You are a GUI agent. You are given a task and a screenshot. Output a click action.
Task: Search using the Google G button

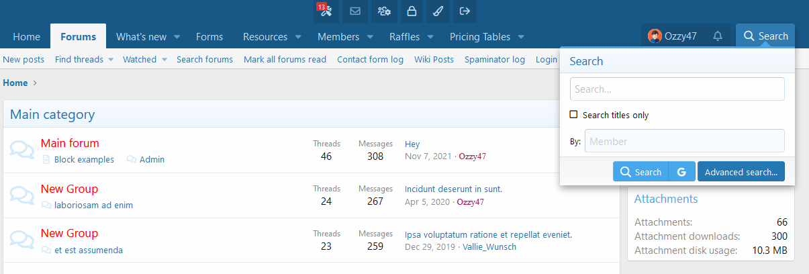(681, 172)
